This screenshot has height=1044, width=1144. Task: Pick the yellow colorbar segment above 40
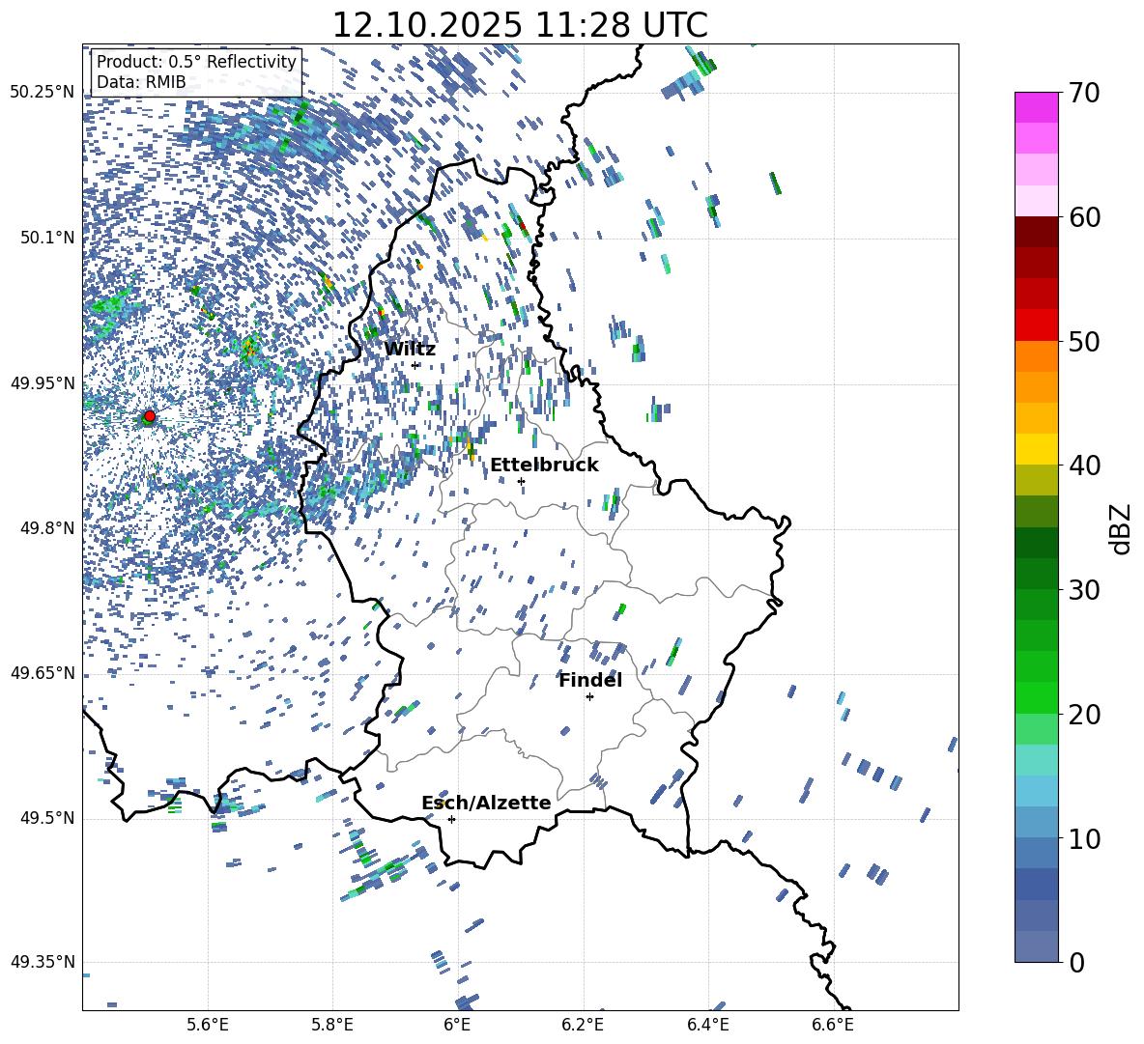click(1037, 449)
